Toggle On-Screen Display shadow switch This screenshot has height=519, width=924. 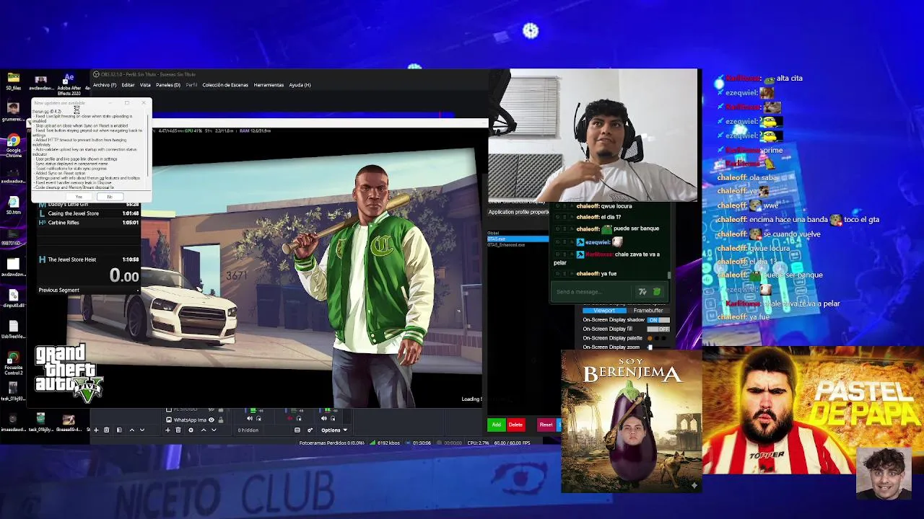click(658, 320)
